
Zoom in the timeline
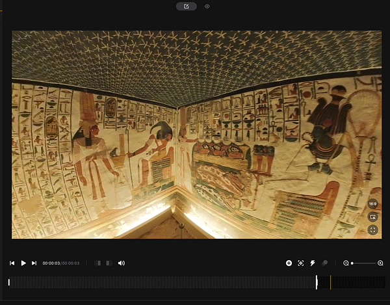pyautogui.click(x=380, y=263)
